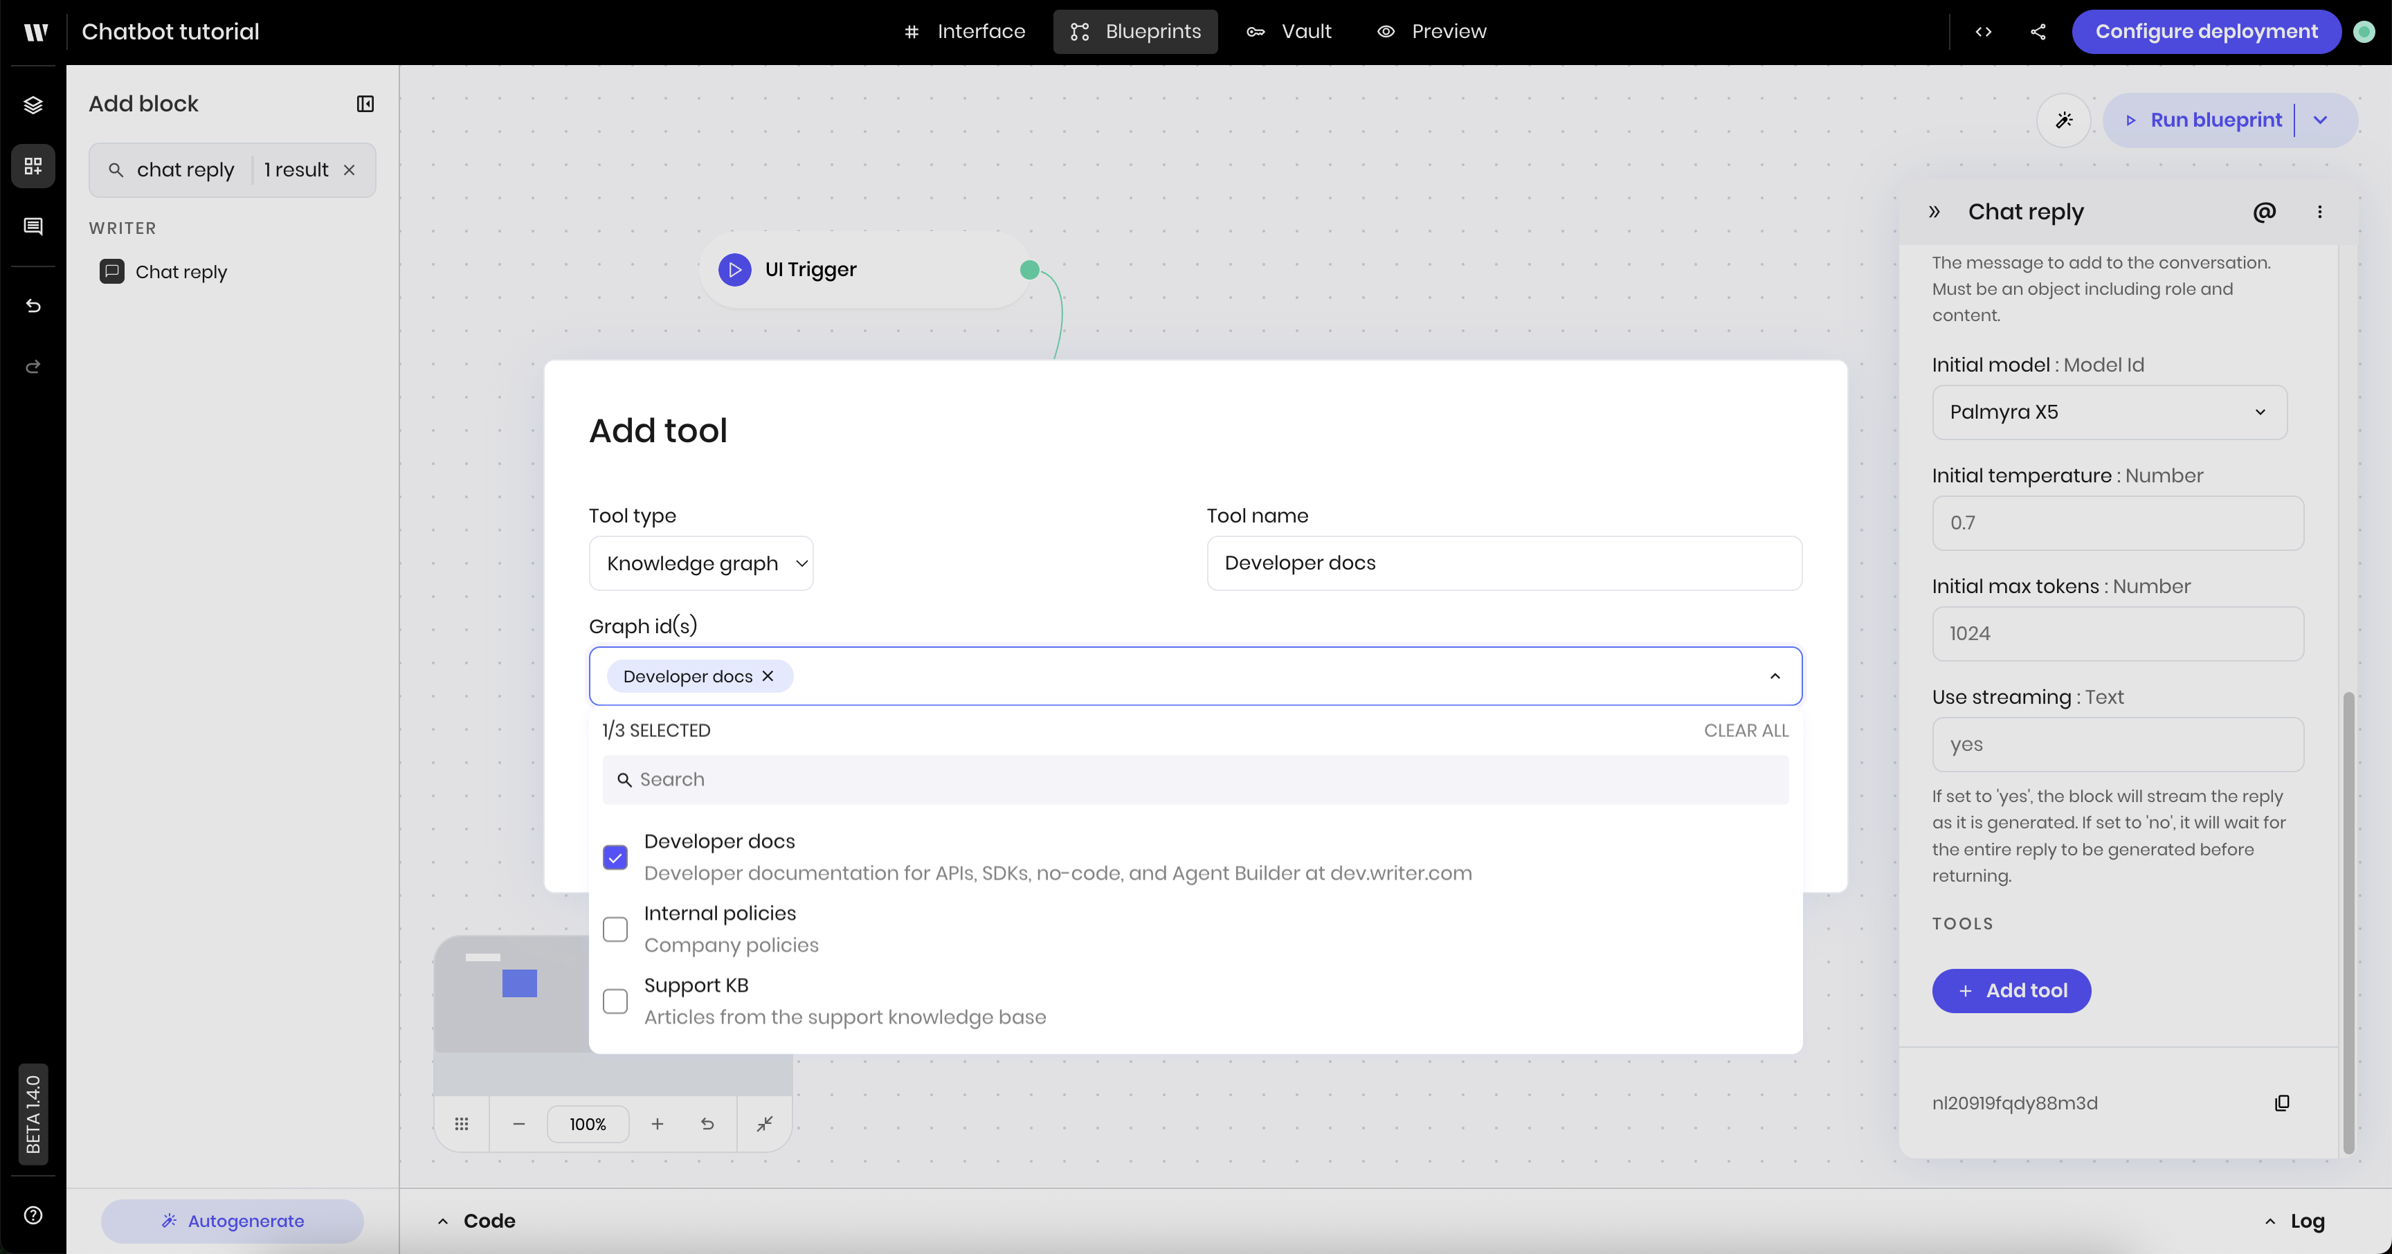Collapse the Add block panel
Screen dimensions: 2392x1254
pyautogui.click(x=365, y=104)
